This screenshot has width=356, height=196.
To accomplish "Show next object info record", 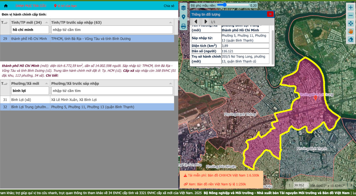I will tap(206, 22).
